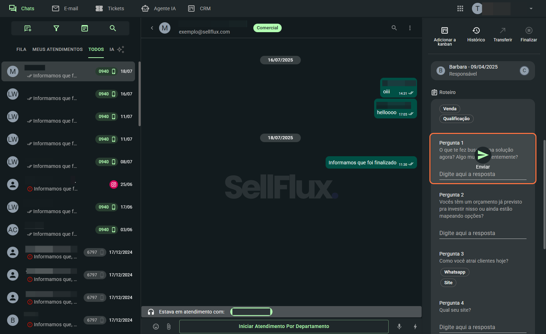Viewport: 546px width, 334px height.
Task: Go back using the chat header arrow
Action: pos(152,28)
